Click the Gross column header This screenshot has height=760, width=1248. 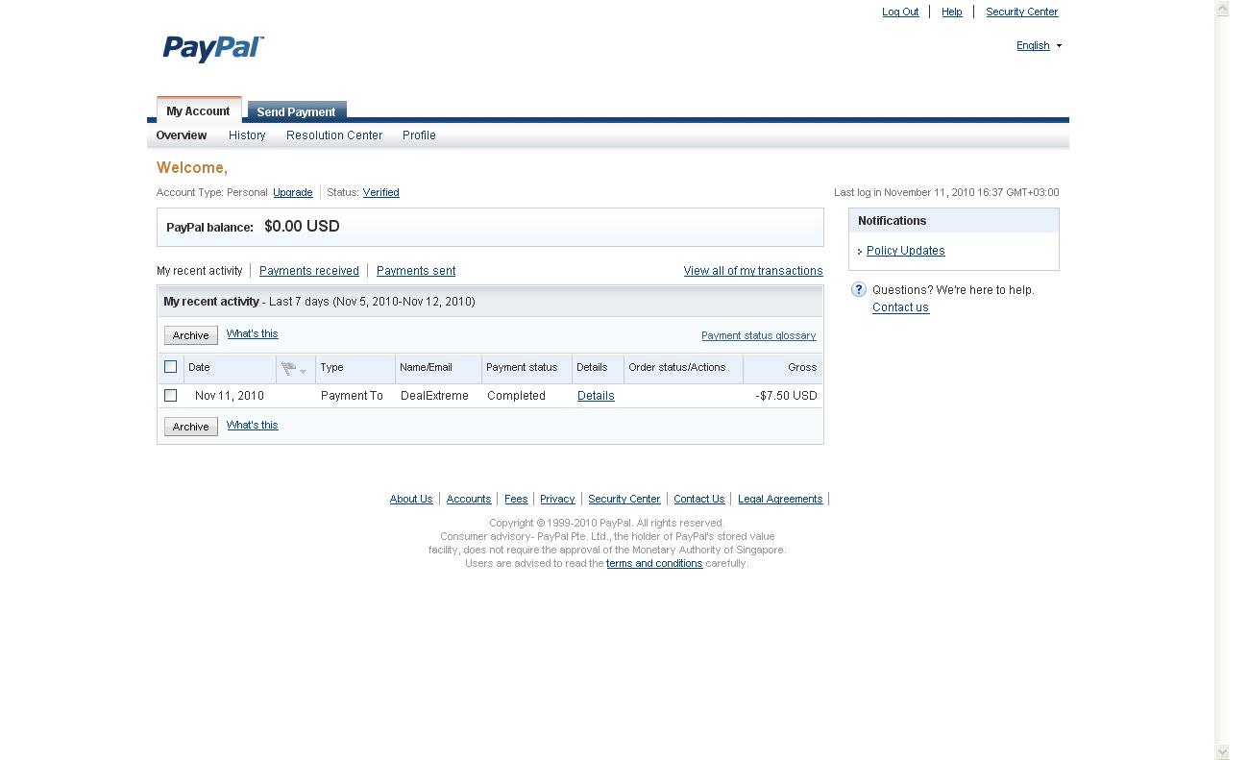point(783,368)
